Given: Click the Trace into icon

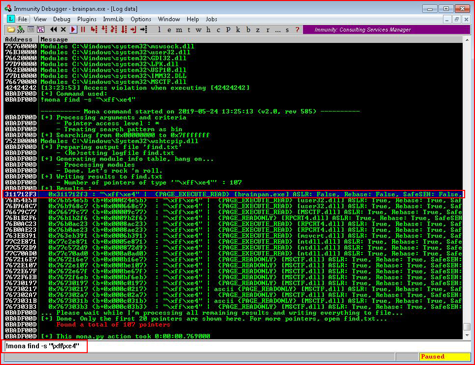Looking at the screenshot, I should 114,30.
